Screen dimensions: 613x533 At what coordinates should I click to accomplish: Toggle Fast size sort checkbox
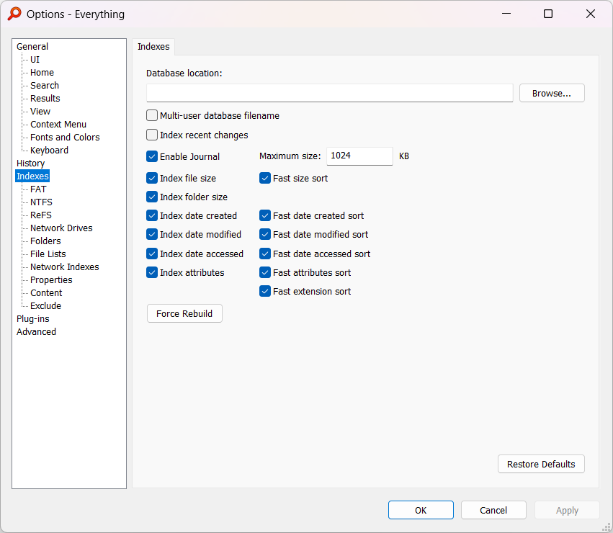(x=264, y=179)
